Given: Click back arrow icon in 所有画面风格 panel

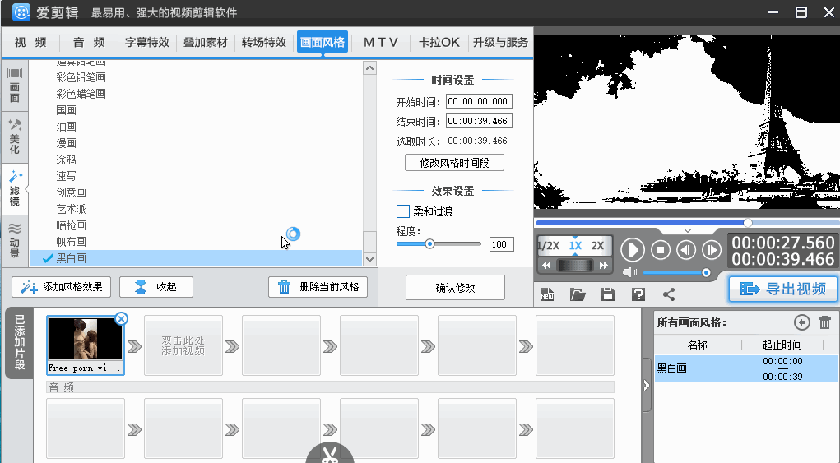Looking at the screenshot, I should 801,322.
